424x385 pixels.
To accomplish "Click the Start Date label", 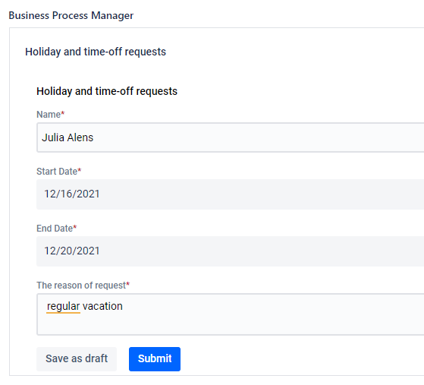I will pos(57,172).
